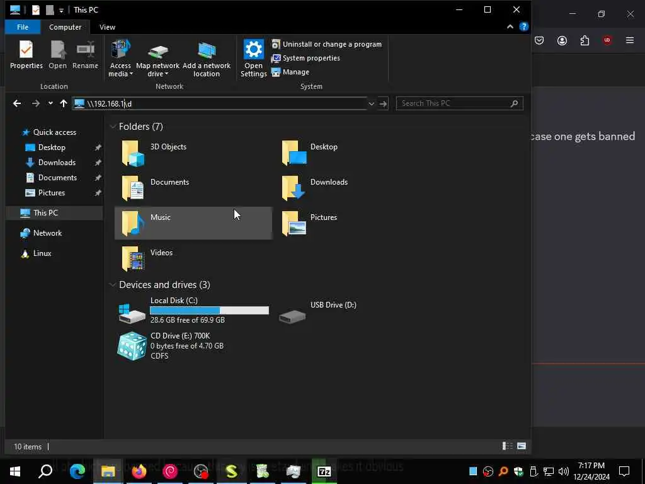Collapse the Devices and drives group
This screenshot has width=645, height=484.
(113, 285)
